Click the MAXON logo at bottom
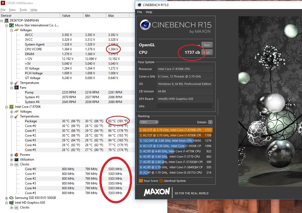The height and width of the screenshot is (213, 302). [x=157, y=192]
